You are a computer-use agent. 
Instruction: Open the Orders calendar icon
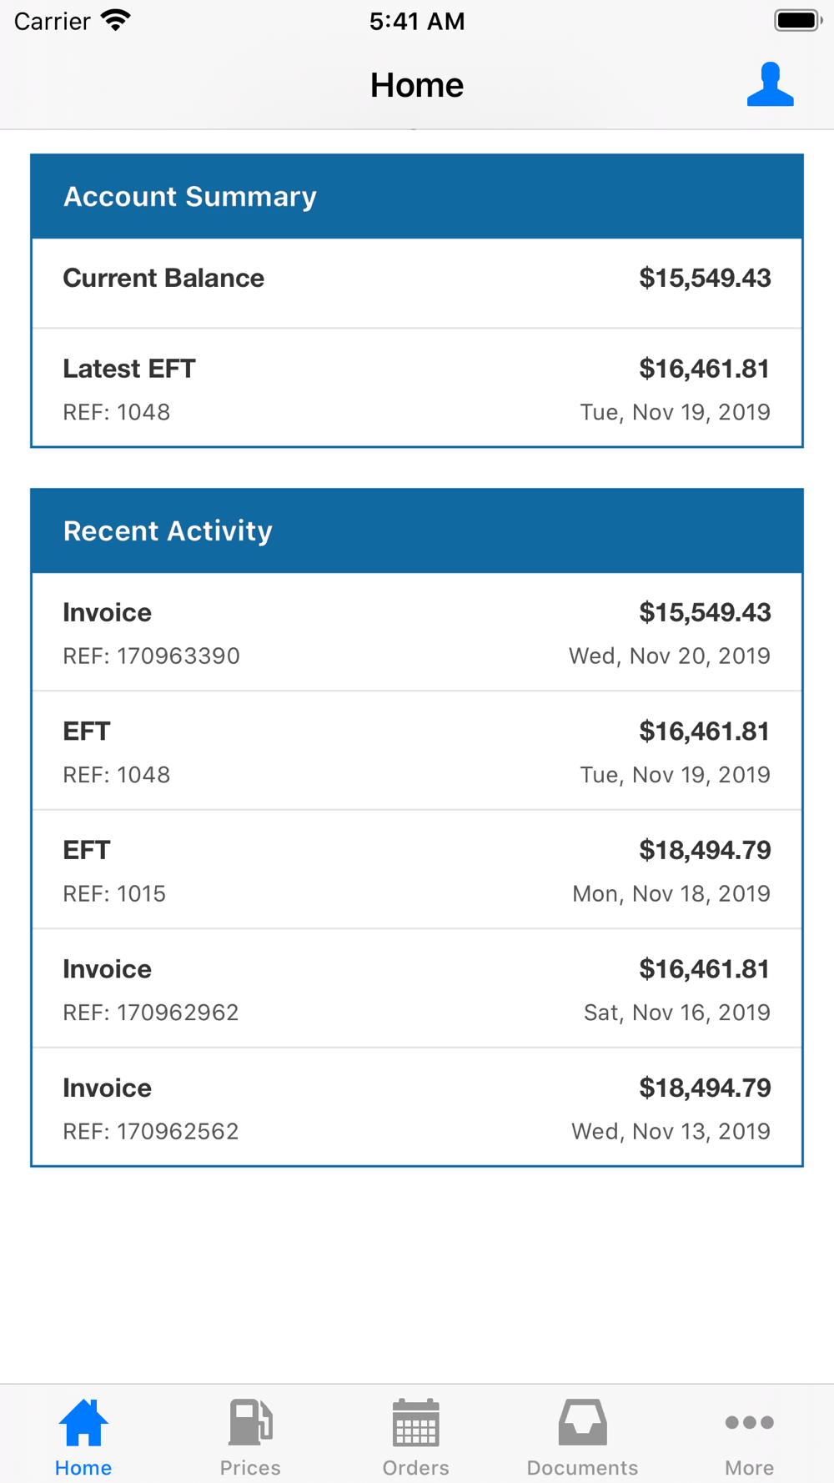point(415,1422)
